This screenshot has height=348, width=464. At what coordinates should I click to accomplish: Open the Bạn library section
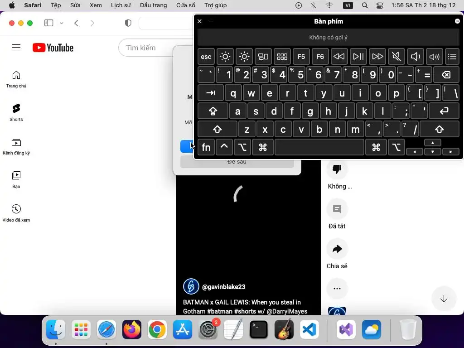16,179
